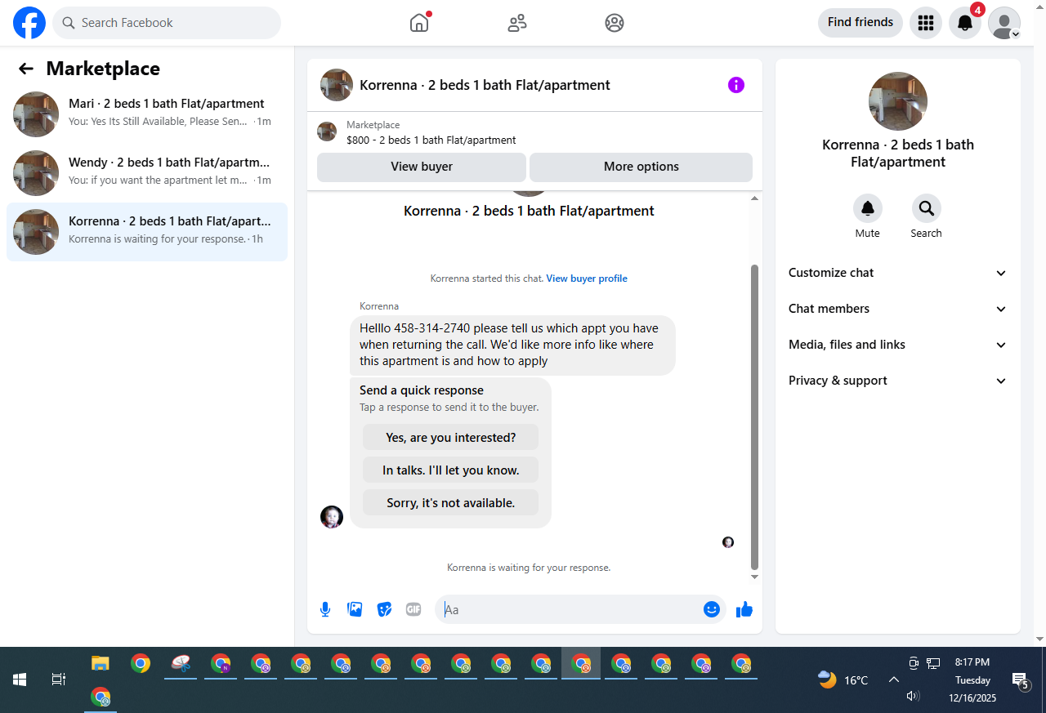Image resolution: width=1046 pixels, height=713 pixels.
Task: Click the small seen-receipt avatar
Action: [x=728, y=542]
